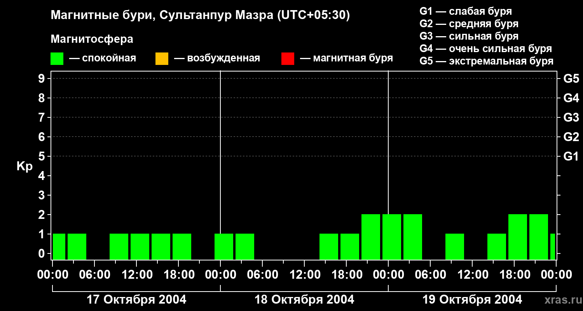This screenshot has width=583, height=311.
Task: Click the green 'спокойная' legend swatch
Action: [x=57, y=59]
